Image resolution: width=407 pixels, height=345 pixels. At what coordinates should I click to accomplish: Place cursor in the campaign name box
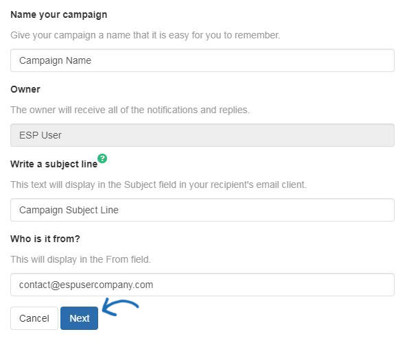click(202, 60)
